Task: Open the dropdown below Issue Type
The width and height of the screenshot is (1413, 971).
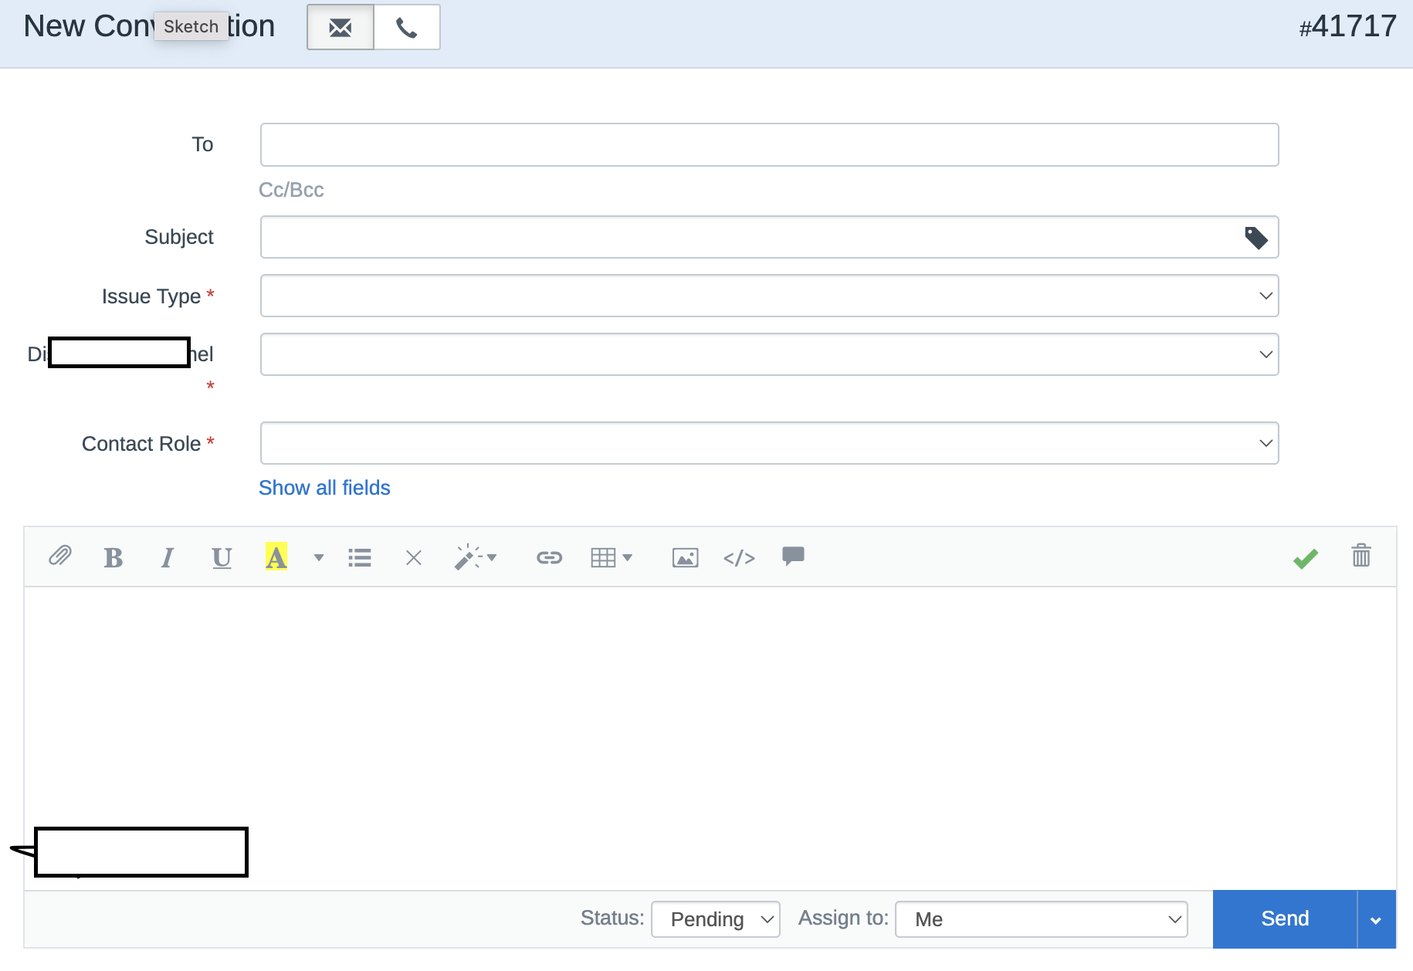Action: [769, 354]
